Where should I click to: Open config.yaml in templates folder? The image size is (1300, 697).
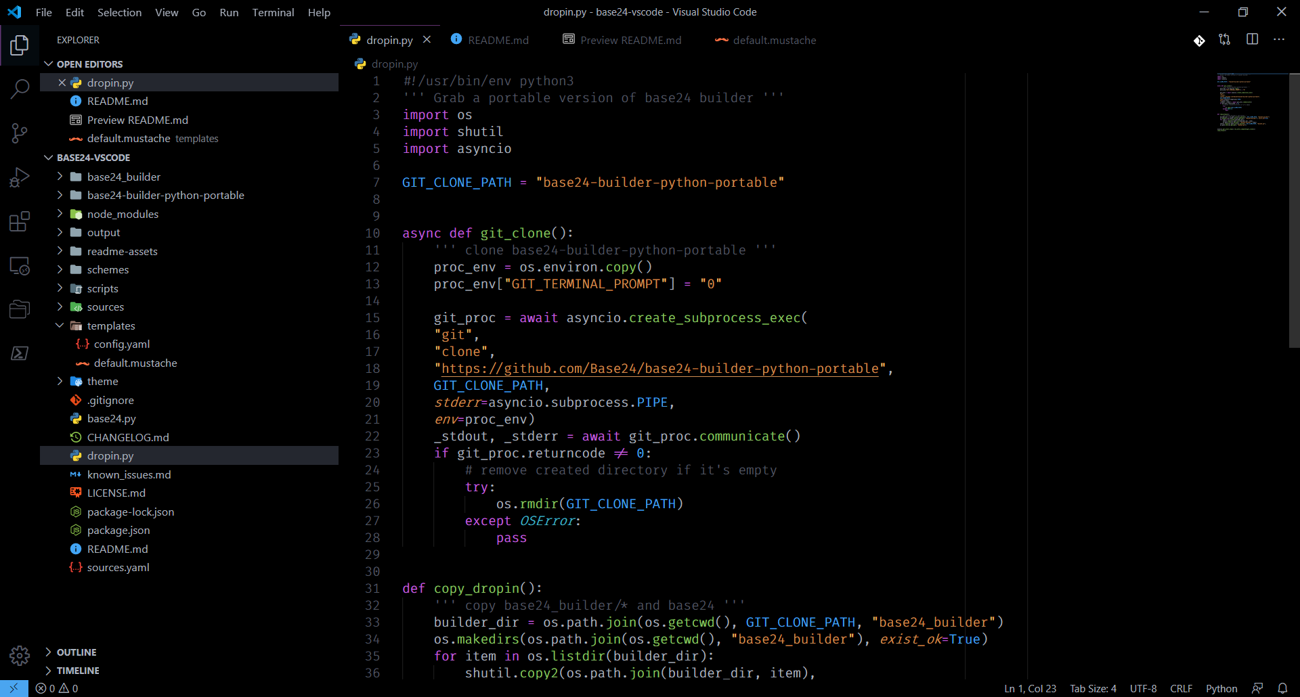189,344
